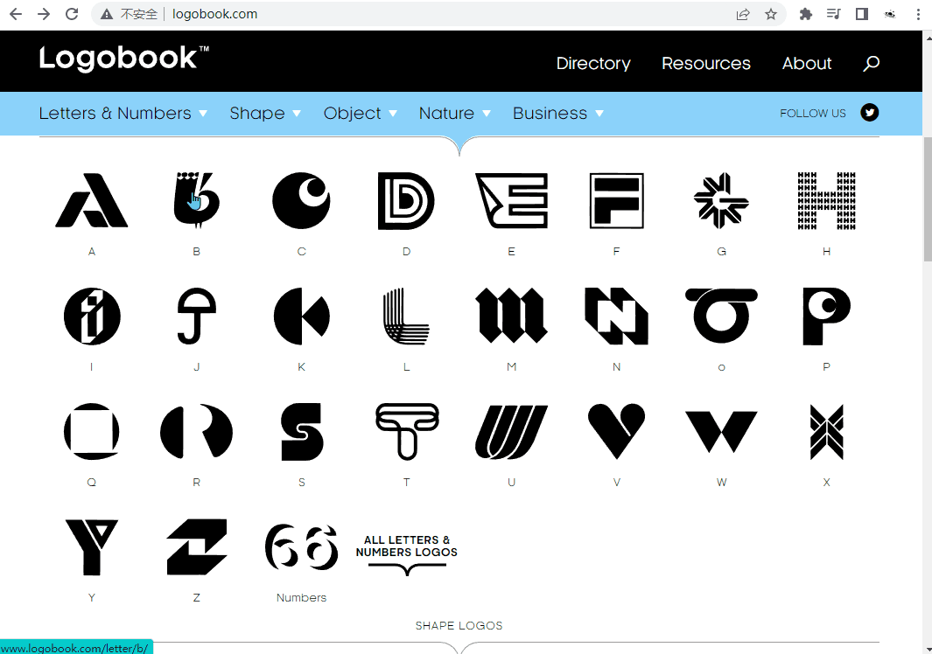
Task: Expand the Shape category dropdown
Action: pyautogui.click(x=265, y=113)
